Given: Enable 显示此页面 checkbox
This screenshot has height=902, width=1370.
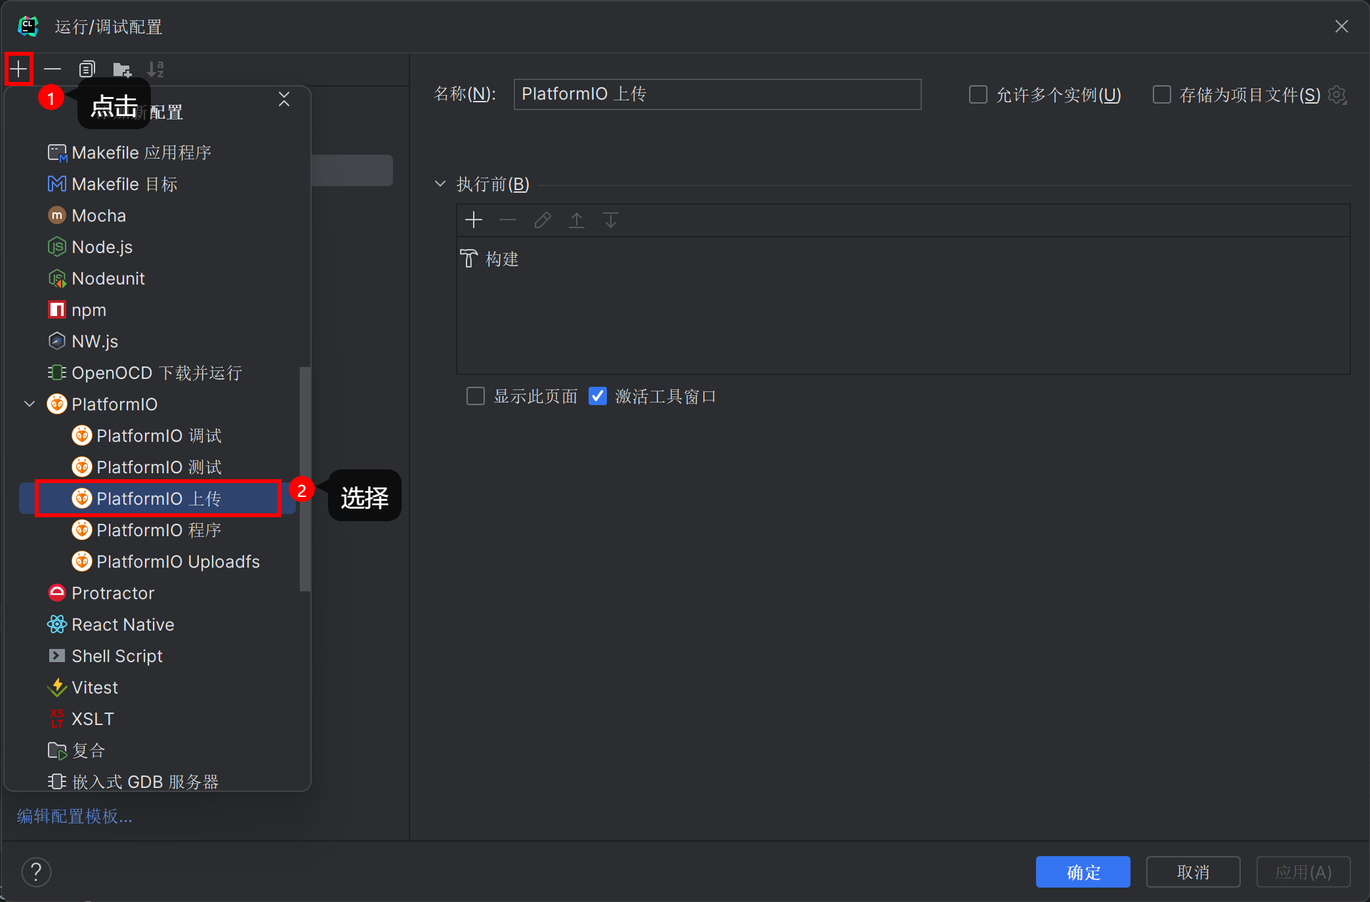Looking at the screenshot, I should click(476, 396).
